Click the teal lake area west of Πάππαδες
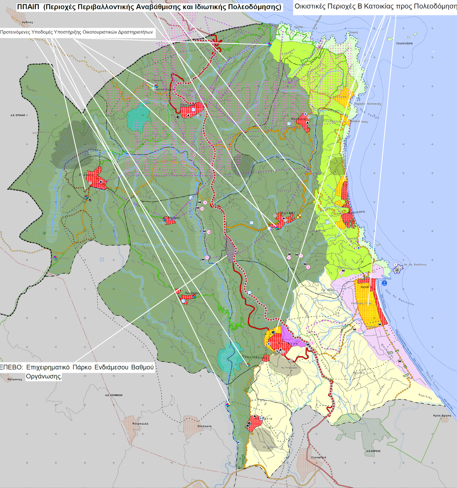Screen dimensions: 457x488 coord(138,117)
